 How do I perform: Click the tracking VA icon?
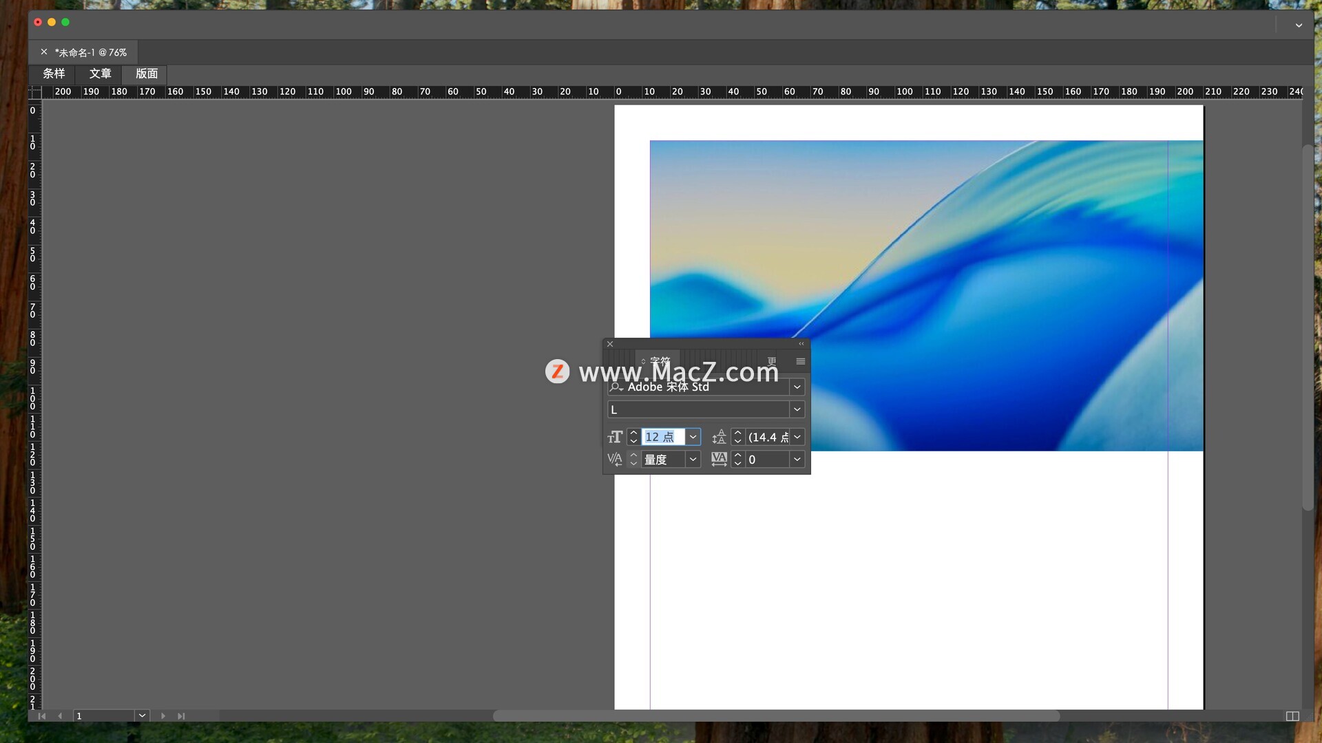click(x=719, y=460)
